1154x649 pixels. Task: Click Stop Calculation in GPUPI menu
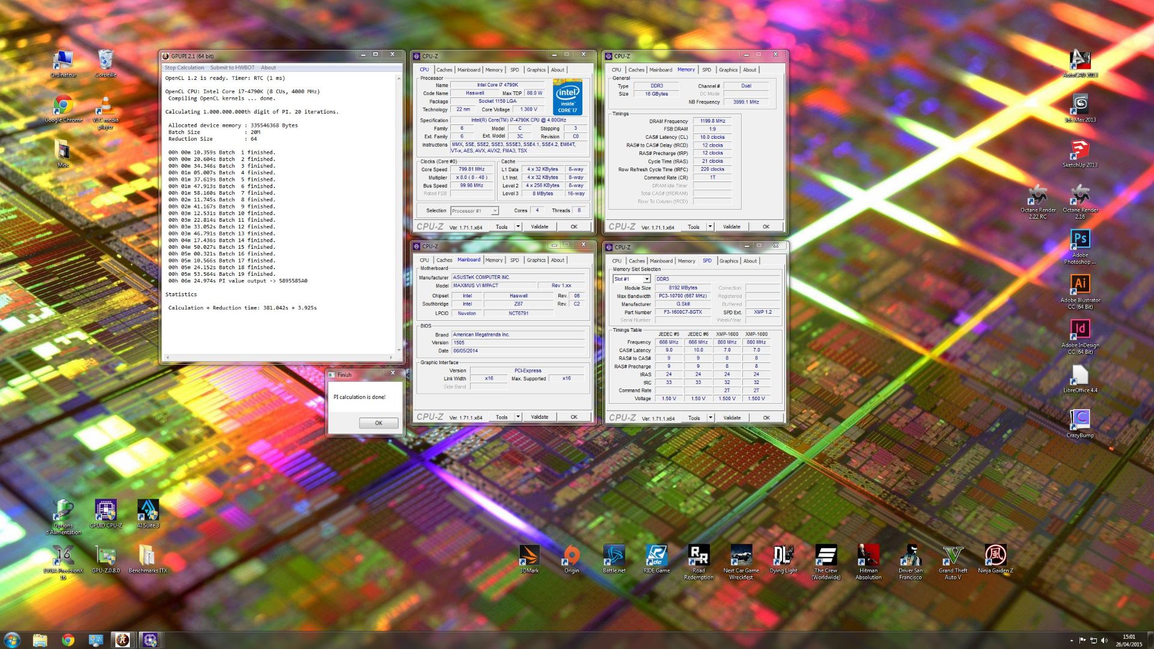tap(185, 68)
